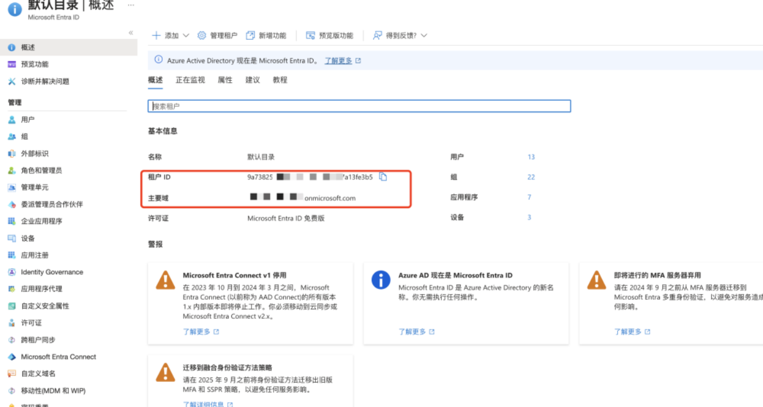
Task: Click the 应用注册 sidebar icon
Action: (11, 255)
